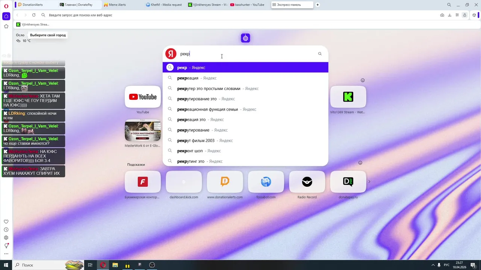Select suggestion рекреационная функция семьи
Image resolution: width=481 pixels, height=270 pixels.
(x=245, y=109)
